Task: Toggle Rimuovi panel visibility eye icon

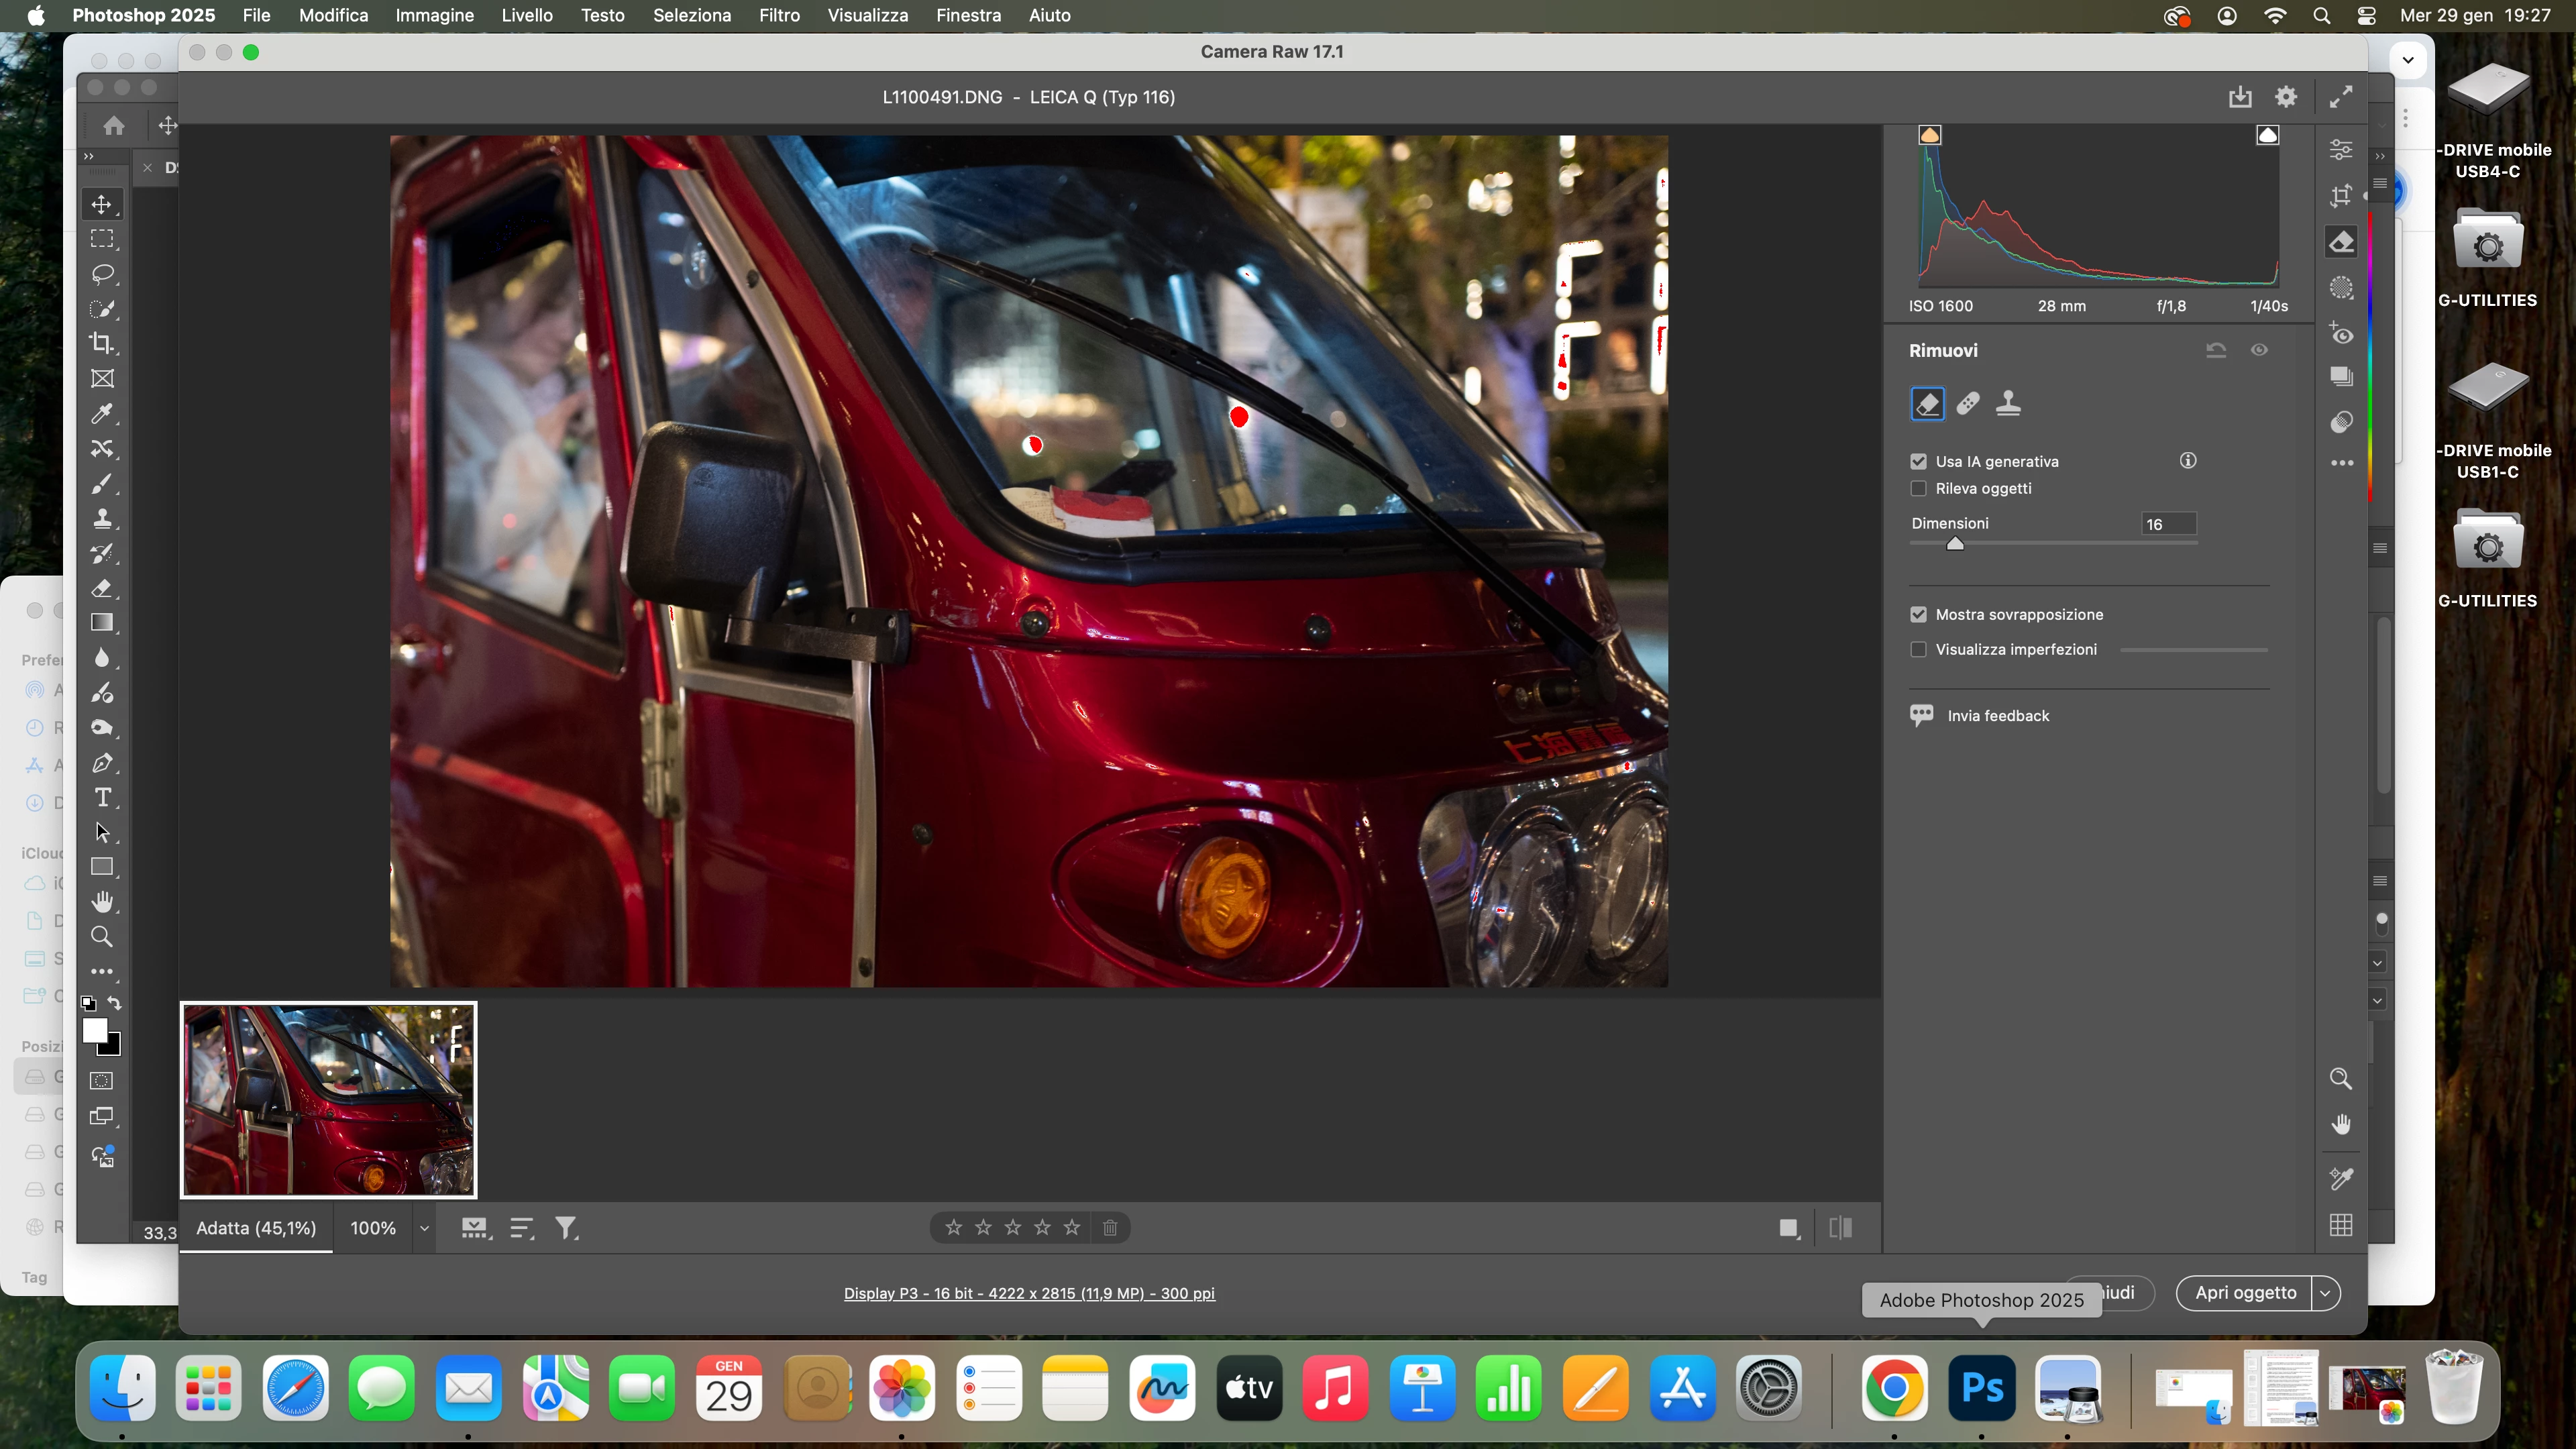Action: tap(2259, 350)
